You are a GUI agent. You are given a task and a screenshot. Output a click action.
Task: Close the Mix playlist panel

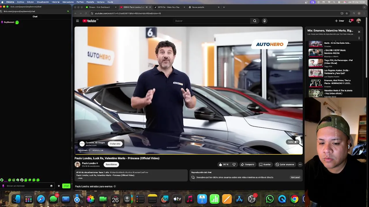pos(359,32)
